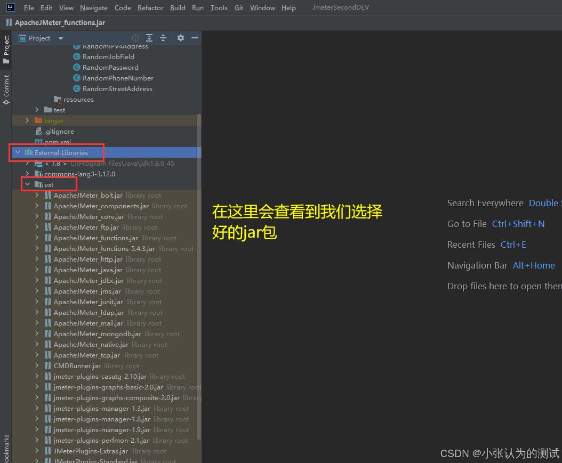The image size is (562, 463).
Task: Click the RandomStreetAddress class icon
Action: point(76,88)
